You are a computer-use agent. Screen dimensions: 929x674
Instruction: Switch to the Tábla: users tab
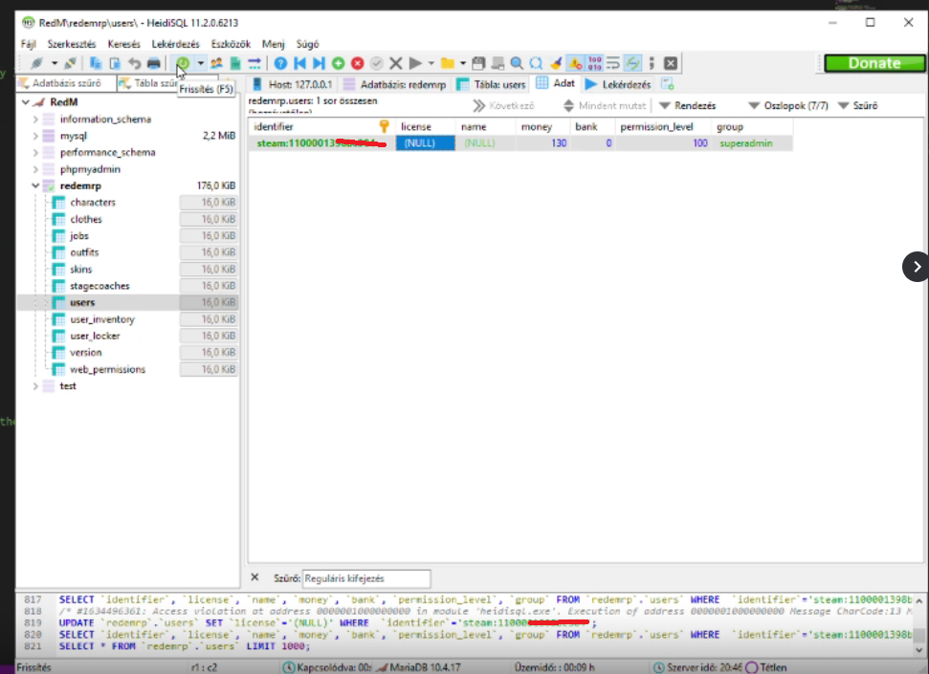coord(491,84)
